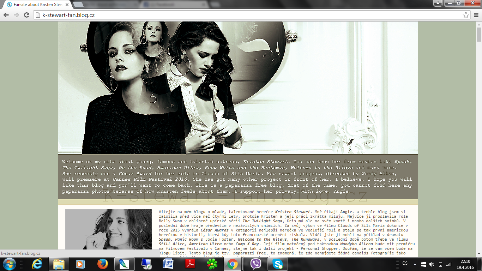
Task: Bookmark this page with the star icon
Action: (x=466, y=15)
